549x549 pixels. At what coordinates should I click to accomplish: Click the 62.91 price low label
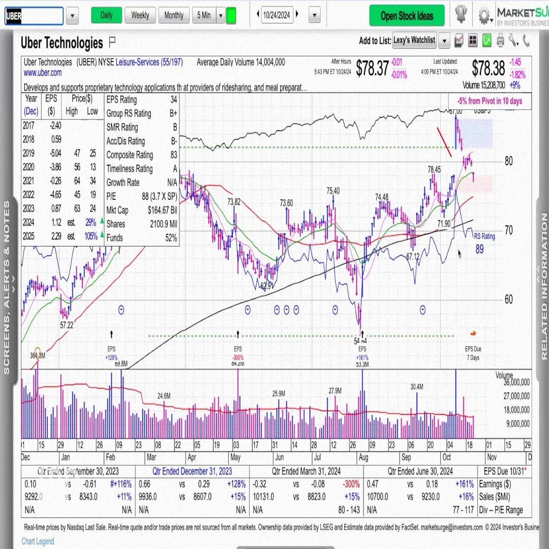pos(266,286)
